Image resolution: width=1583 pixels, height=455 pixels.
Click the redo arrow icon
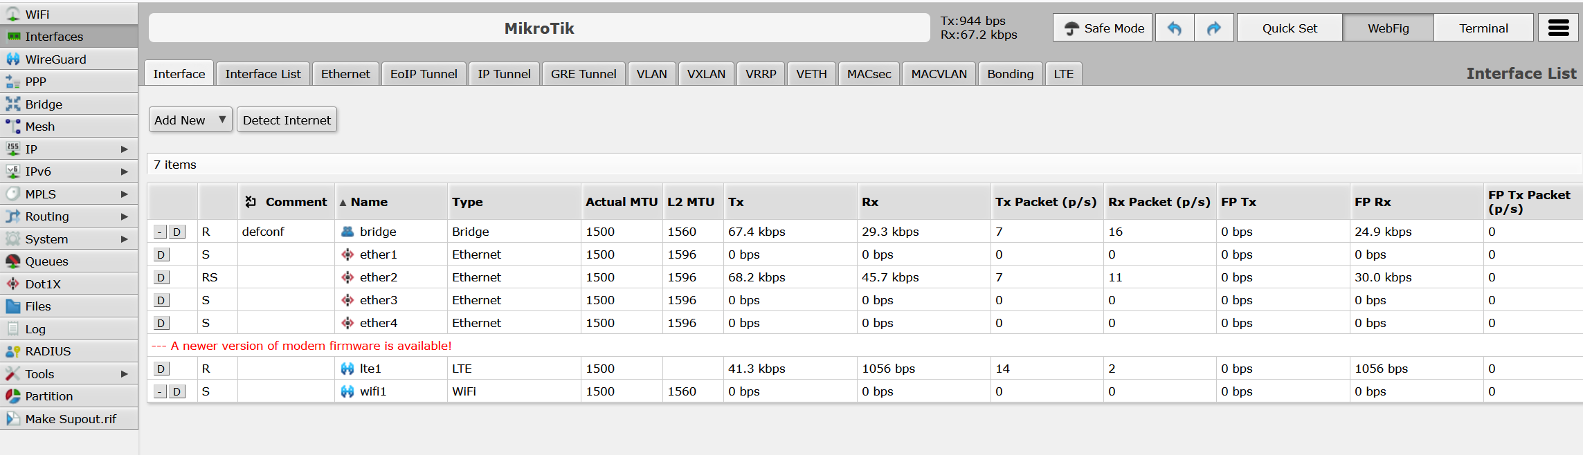[x=1214, y=28]
